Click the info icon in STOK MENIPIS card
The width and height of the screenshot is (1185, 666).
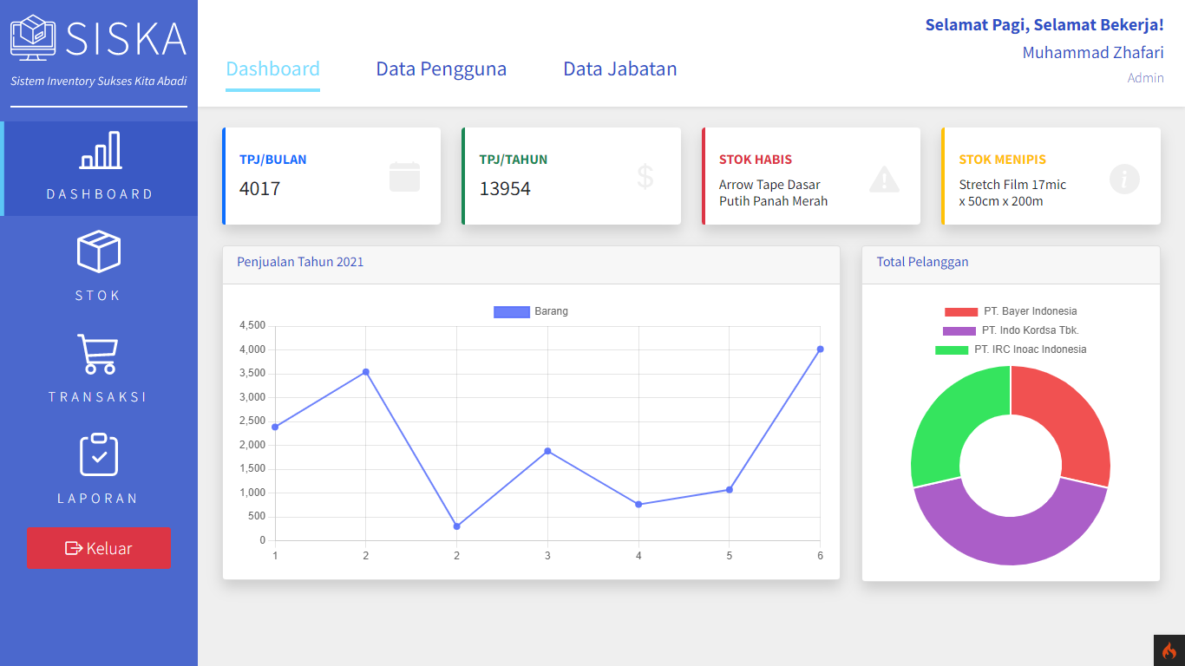1124,180
